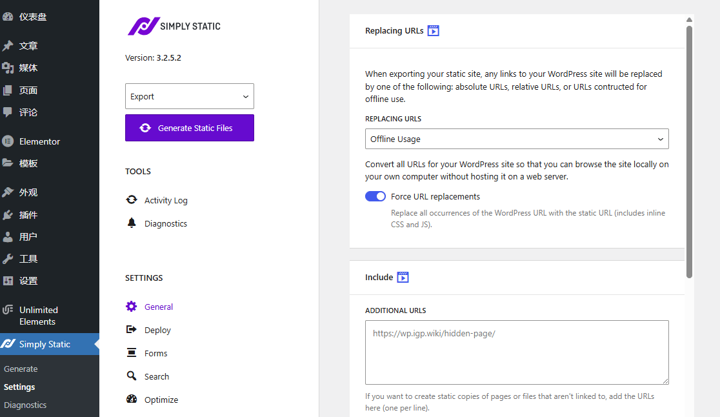Click the General settings gear icon

[132, 307]
